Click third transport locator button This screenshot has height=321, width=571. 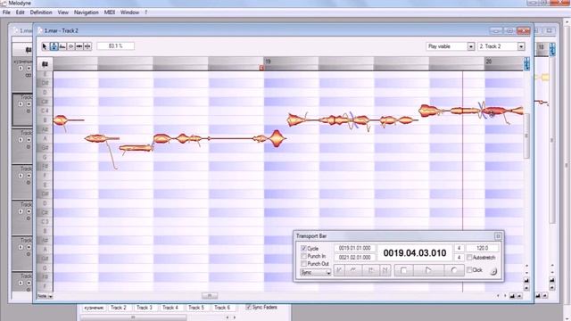[371, 270]
